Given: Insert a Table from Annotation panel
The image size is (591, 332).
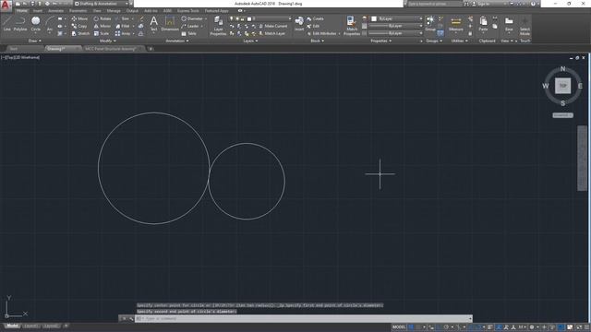Looking at the screenshot, I should point(188,33).
